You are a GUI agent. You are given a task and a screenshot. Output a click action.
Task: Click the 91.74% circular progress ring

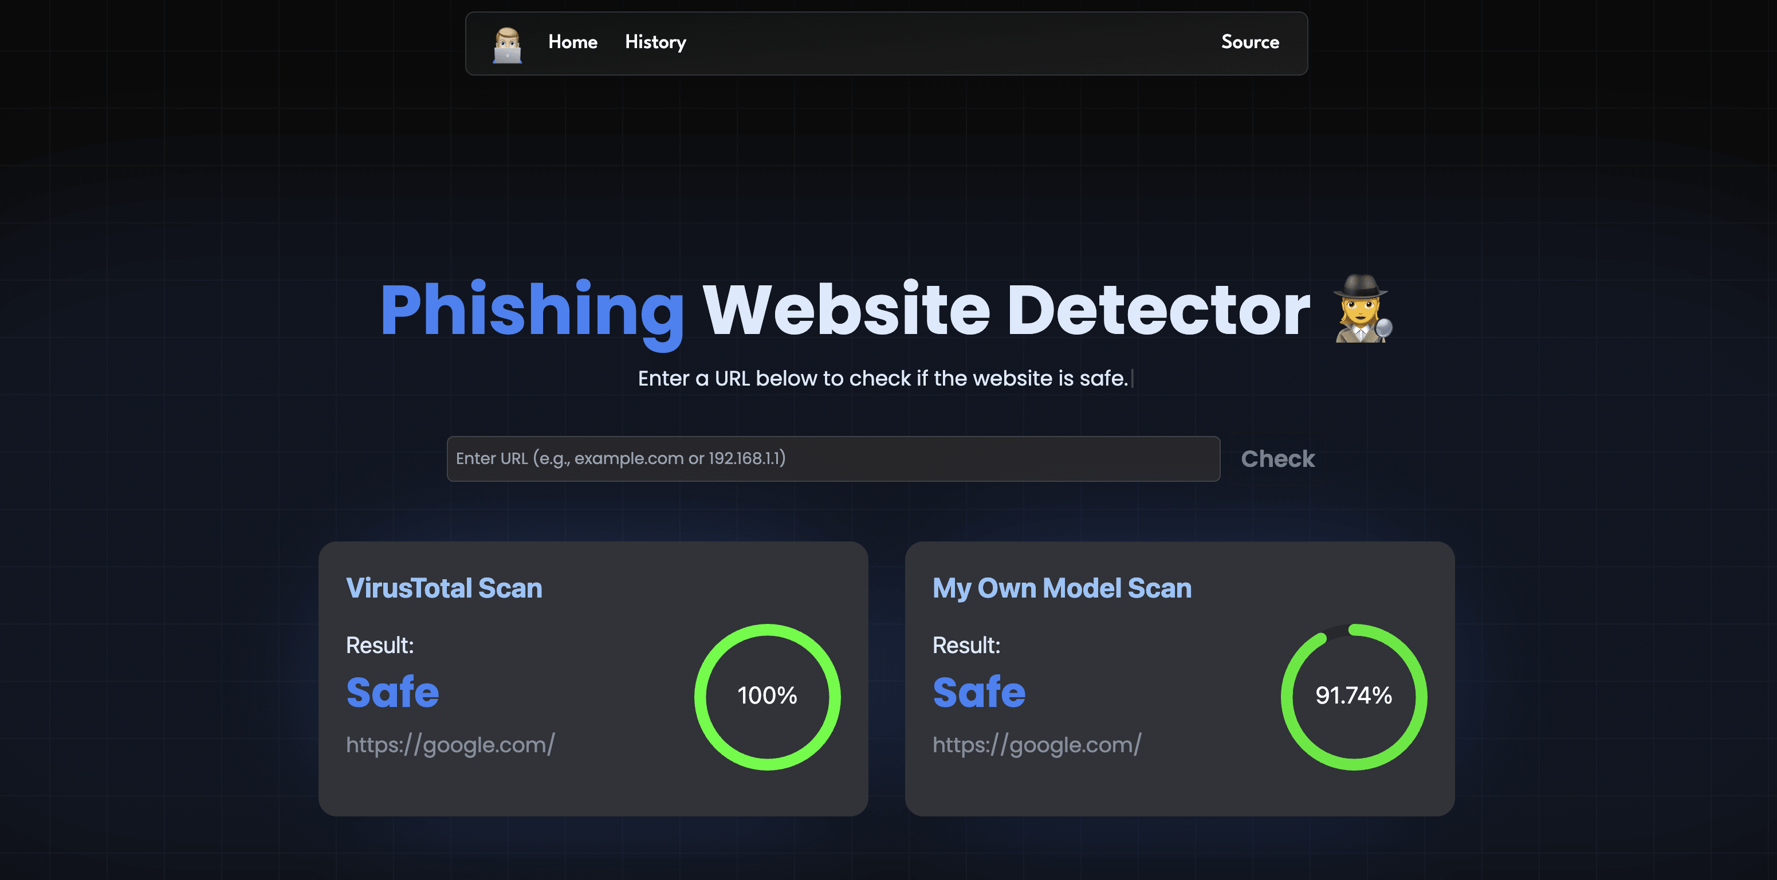[x=1354, y=696]
